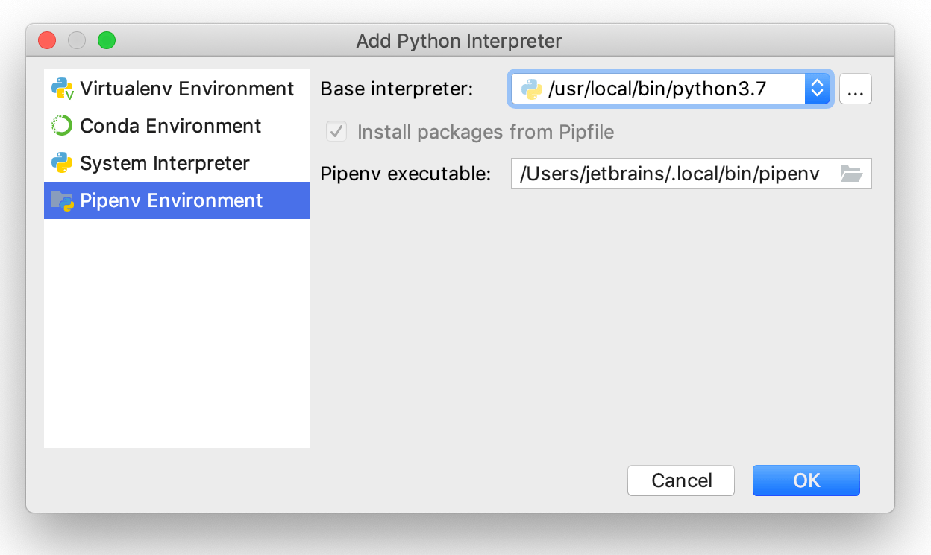Click the Virtualenv Environment icon
The image size is (931, 555).
tap(60, 88)
